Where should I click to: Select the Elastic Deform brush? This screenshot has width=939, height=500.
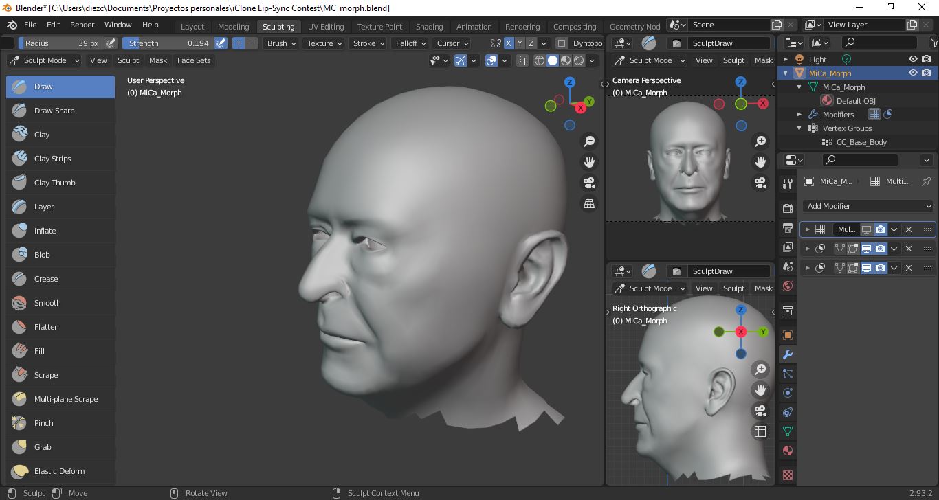[x=60, y=471]
